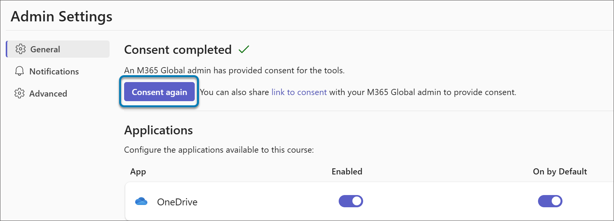Image resolution: width=614 pixels, height=221 pixels.
Task: Open the Notifications settings section
Action: [54, 71]
